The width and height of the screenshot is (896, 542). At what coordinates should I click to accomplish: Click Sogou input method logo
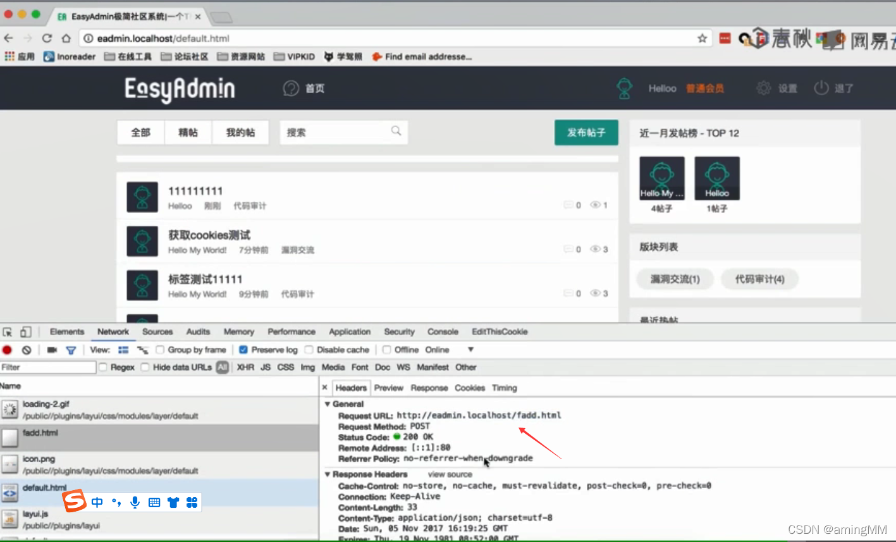click(75, 502)
